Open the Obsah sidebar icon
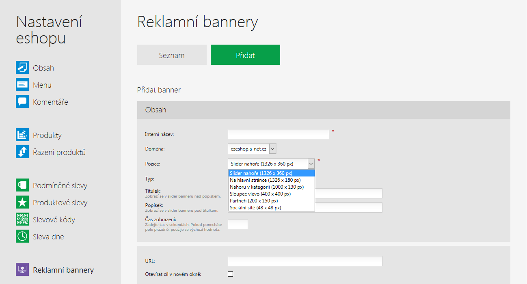The height and width of the screenshot is (284, 527). click(x=22, y=67)
